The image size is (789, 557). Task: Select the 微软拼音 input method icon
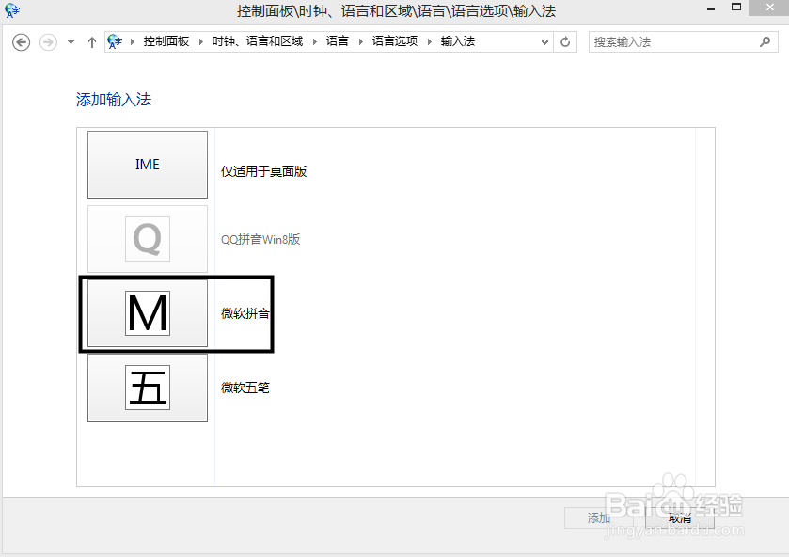[x=147, y=314]
